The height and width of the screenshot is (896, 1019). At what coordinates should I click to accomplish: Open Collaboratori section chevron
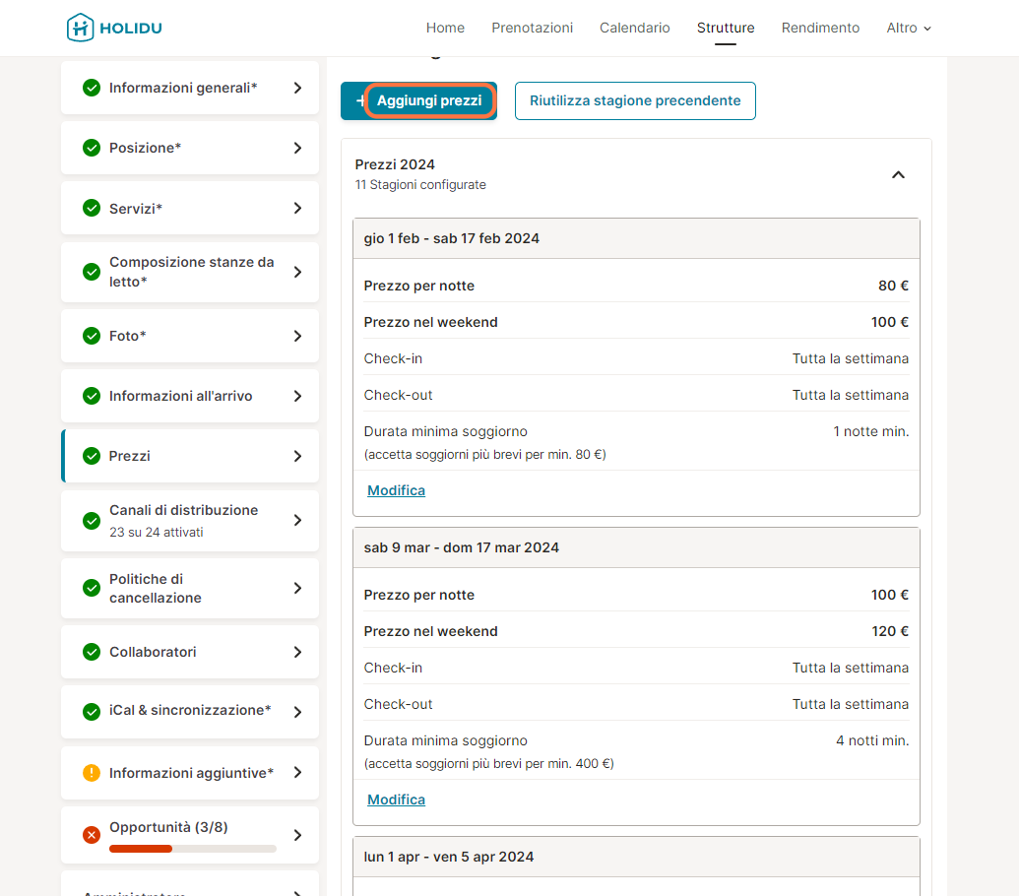click(x=297, y=652)
